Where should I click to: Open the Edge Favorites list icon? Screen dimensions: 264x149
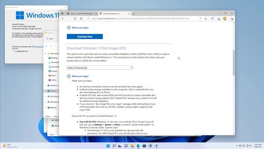[212, 19]
